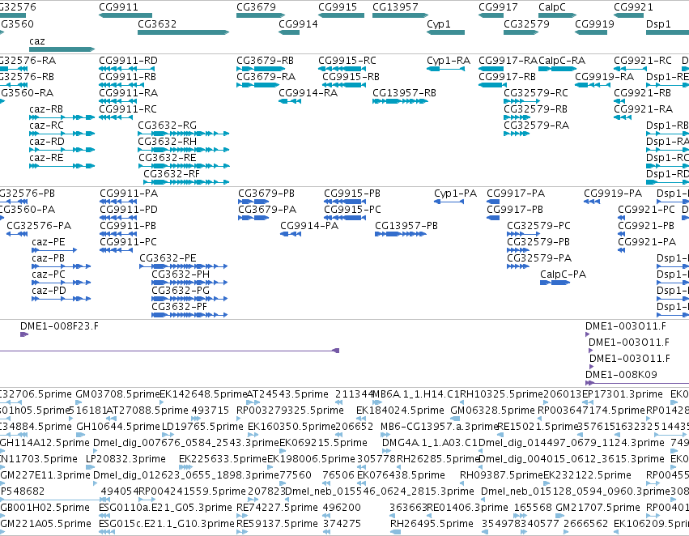Viewport: 689px width, 536px height.
Task: Select the CG13957-PB protein feature
Action: tap(401, 234)
